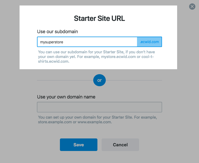
Task: Click the word "Save" on the blue button
Action: (79, 145)
